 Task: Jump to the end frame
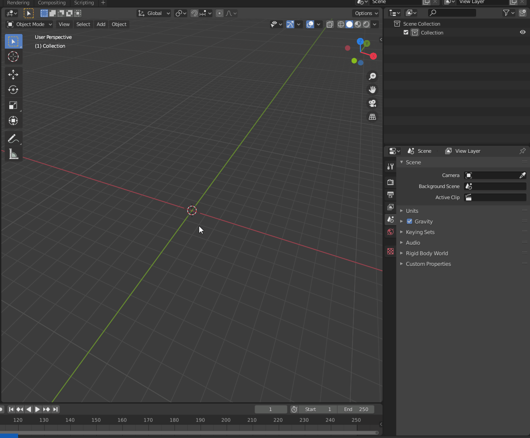(55, 409)
